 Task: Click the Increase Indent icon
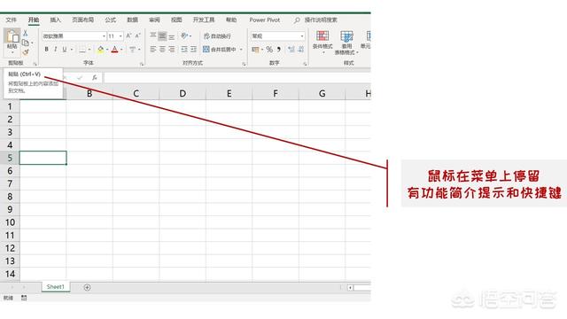[193, 50]
